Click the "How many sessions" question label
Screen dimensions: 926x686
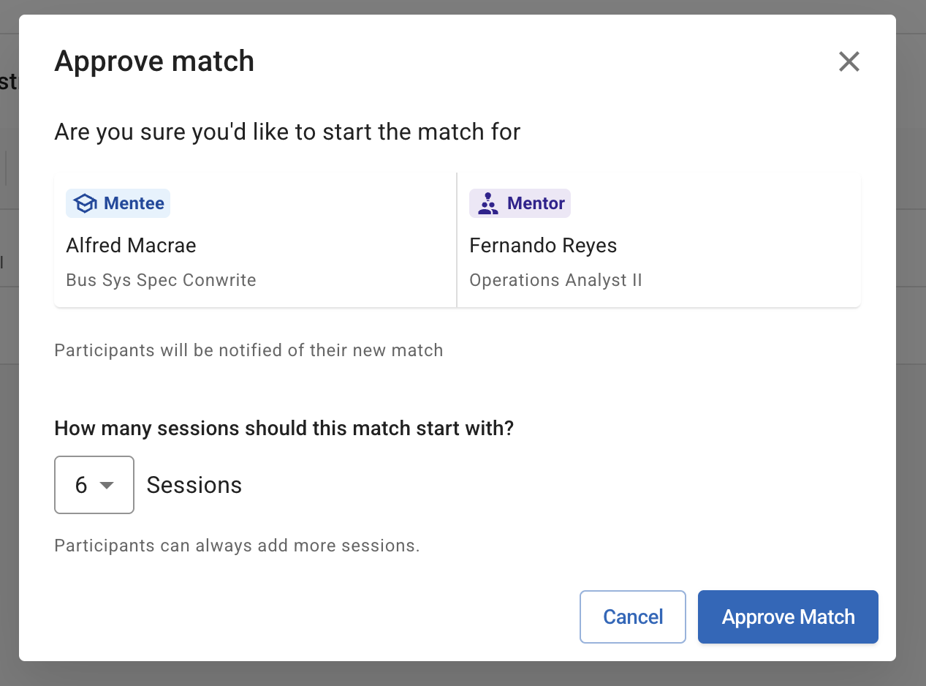click(284, 428)
